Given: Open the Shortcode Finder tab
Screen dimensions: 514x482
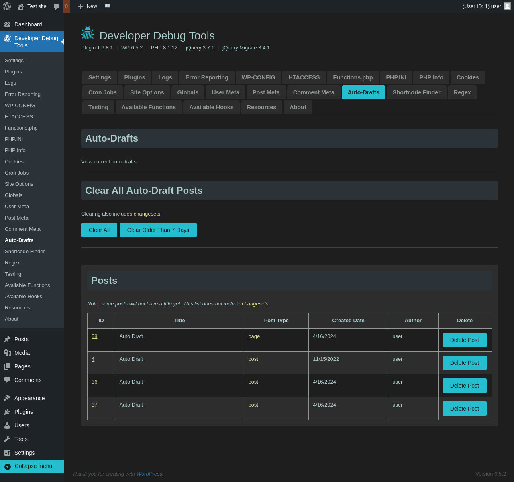Looking at the screenshot, I should pos(416,92).
